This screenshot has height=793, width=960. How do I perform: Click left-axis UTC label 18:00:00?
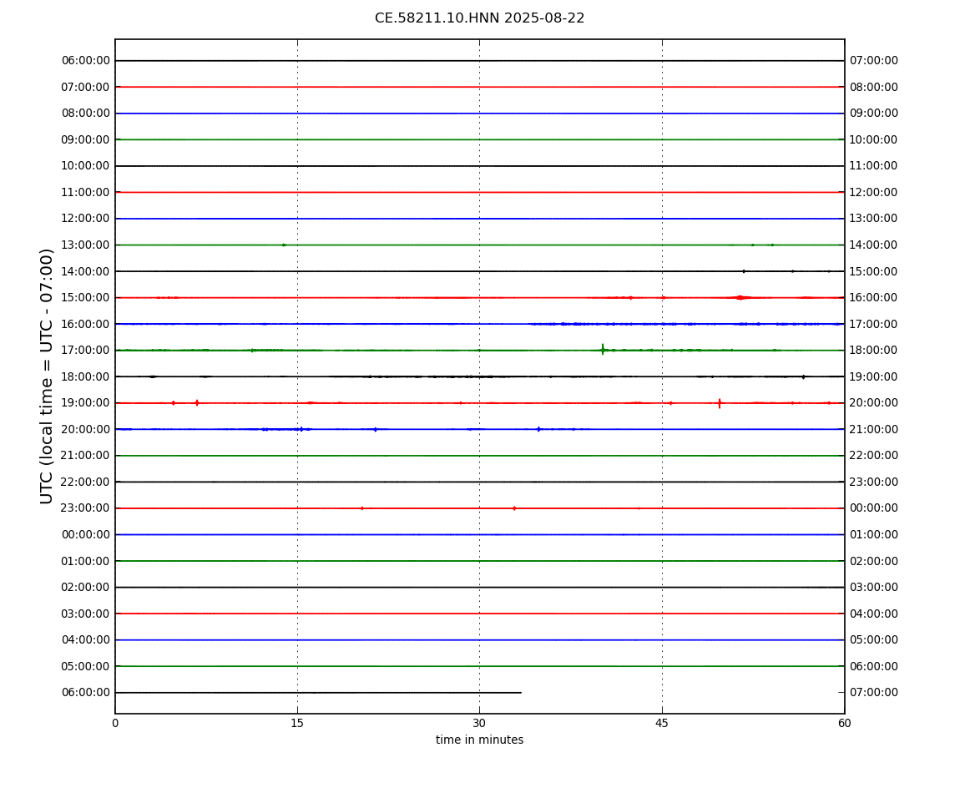85,376
